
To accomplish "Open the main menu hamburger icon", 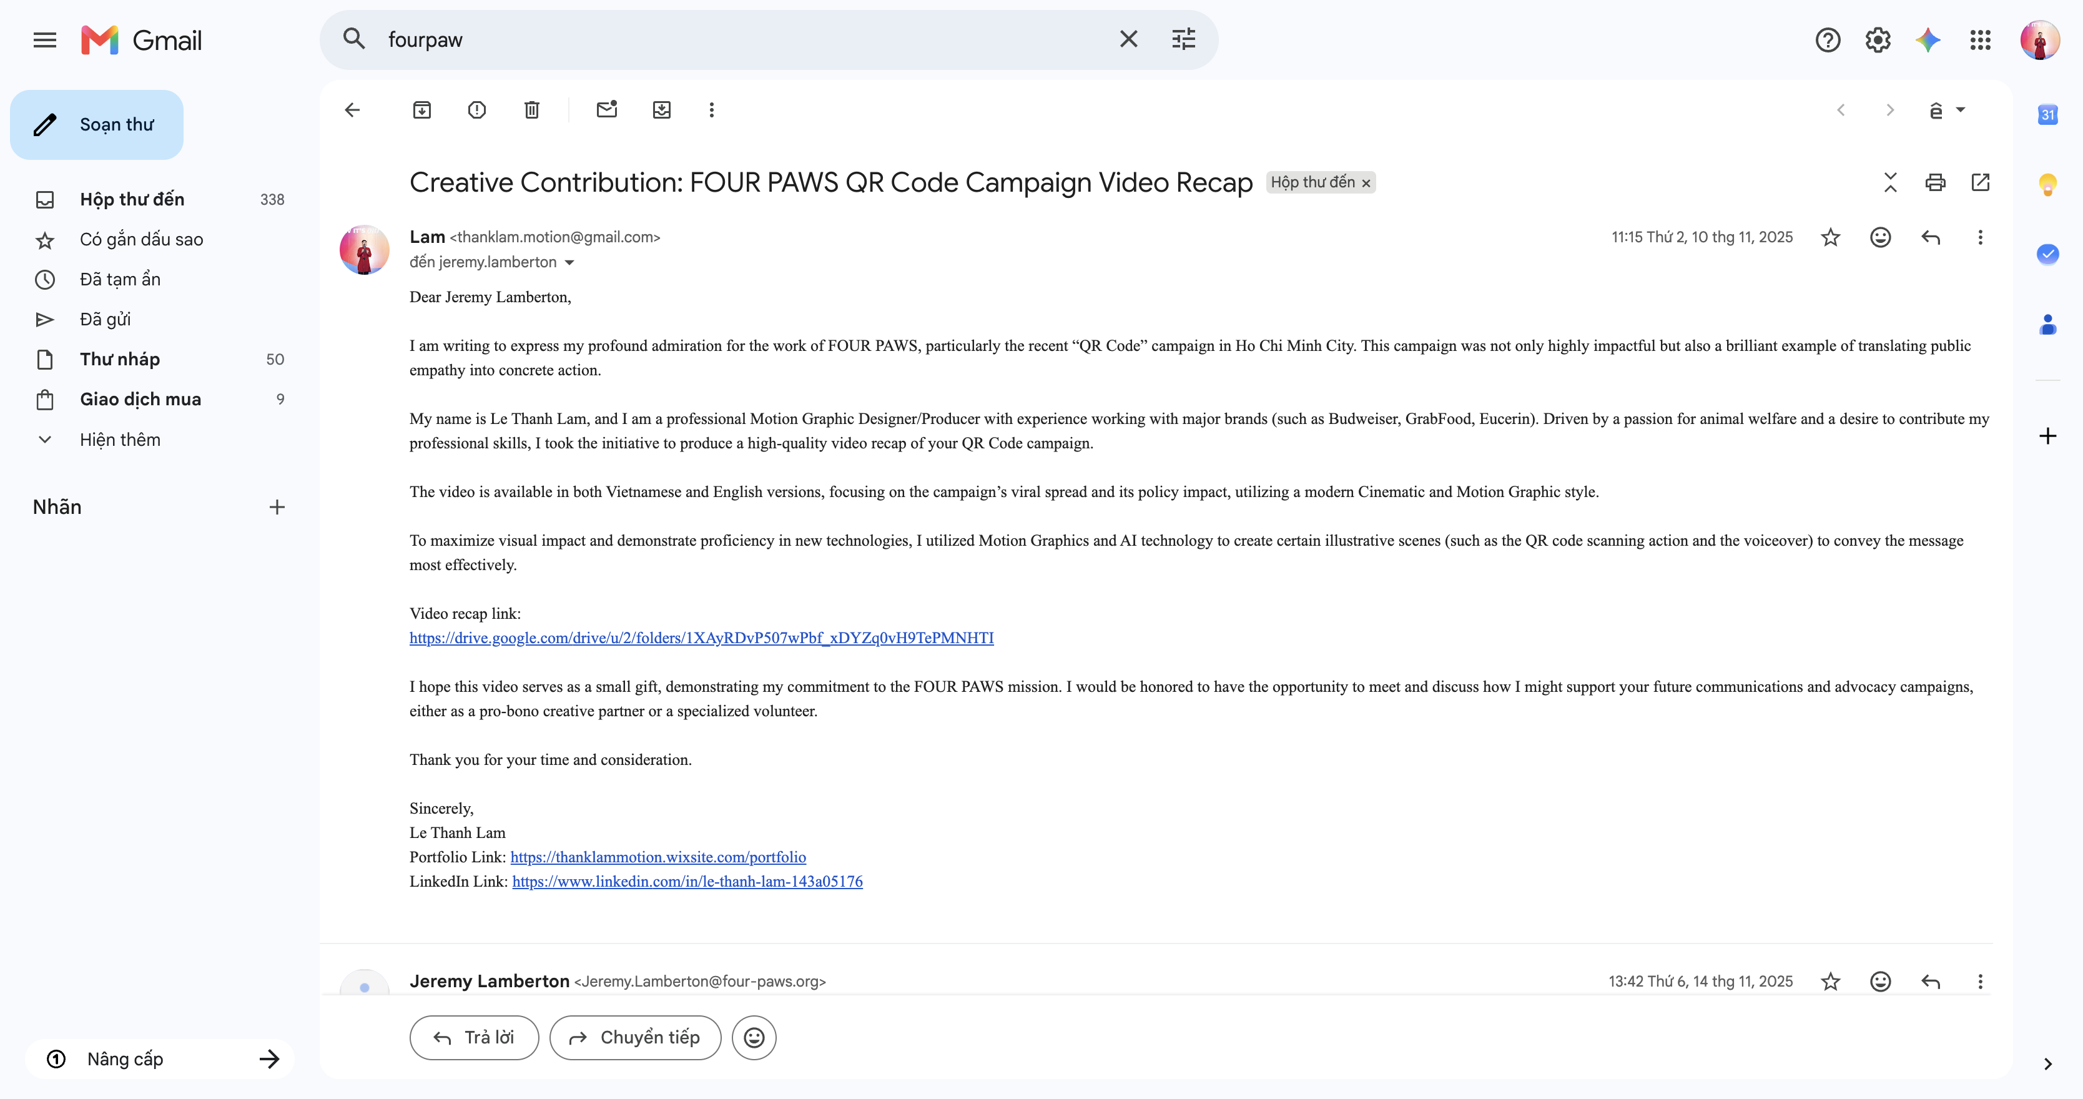I will click(x=44, y=39).
